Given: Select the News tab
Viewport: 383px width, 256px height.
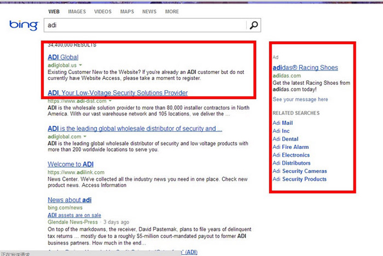Looking at the screenshot, I should [149, 11].
